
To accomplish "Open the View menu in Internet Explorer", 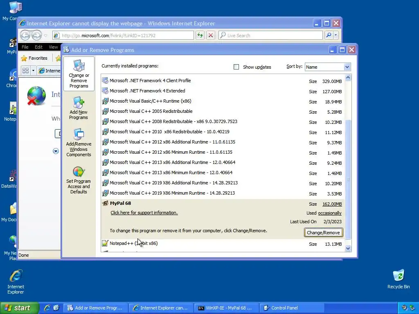I will (53, 47).
